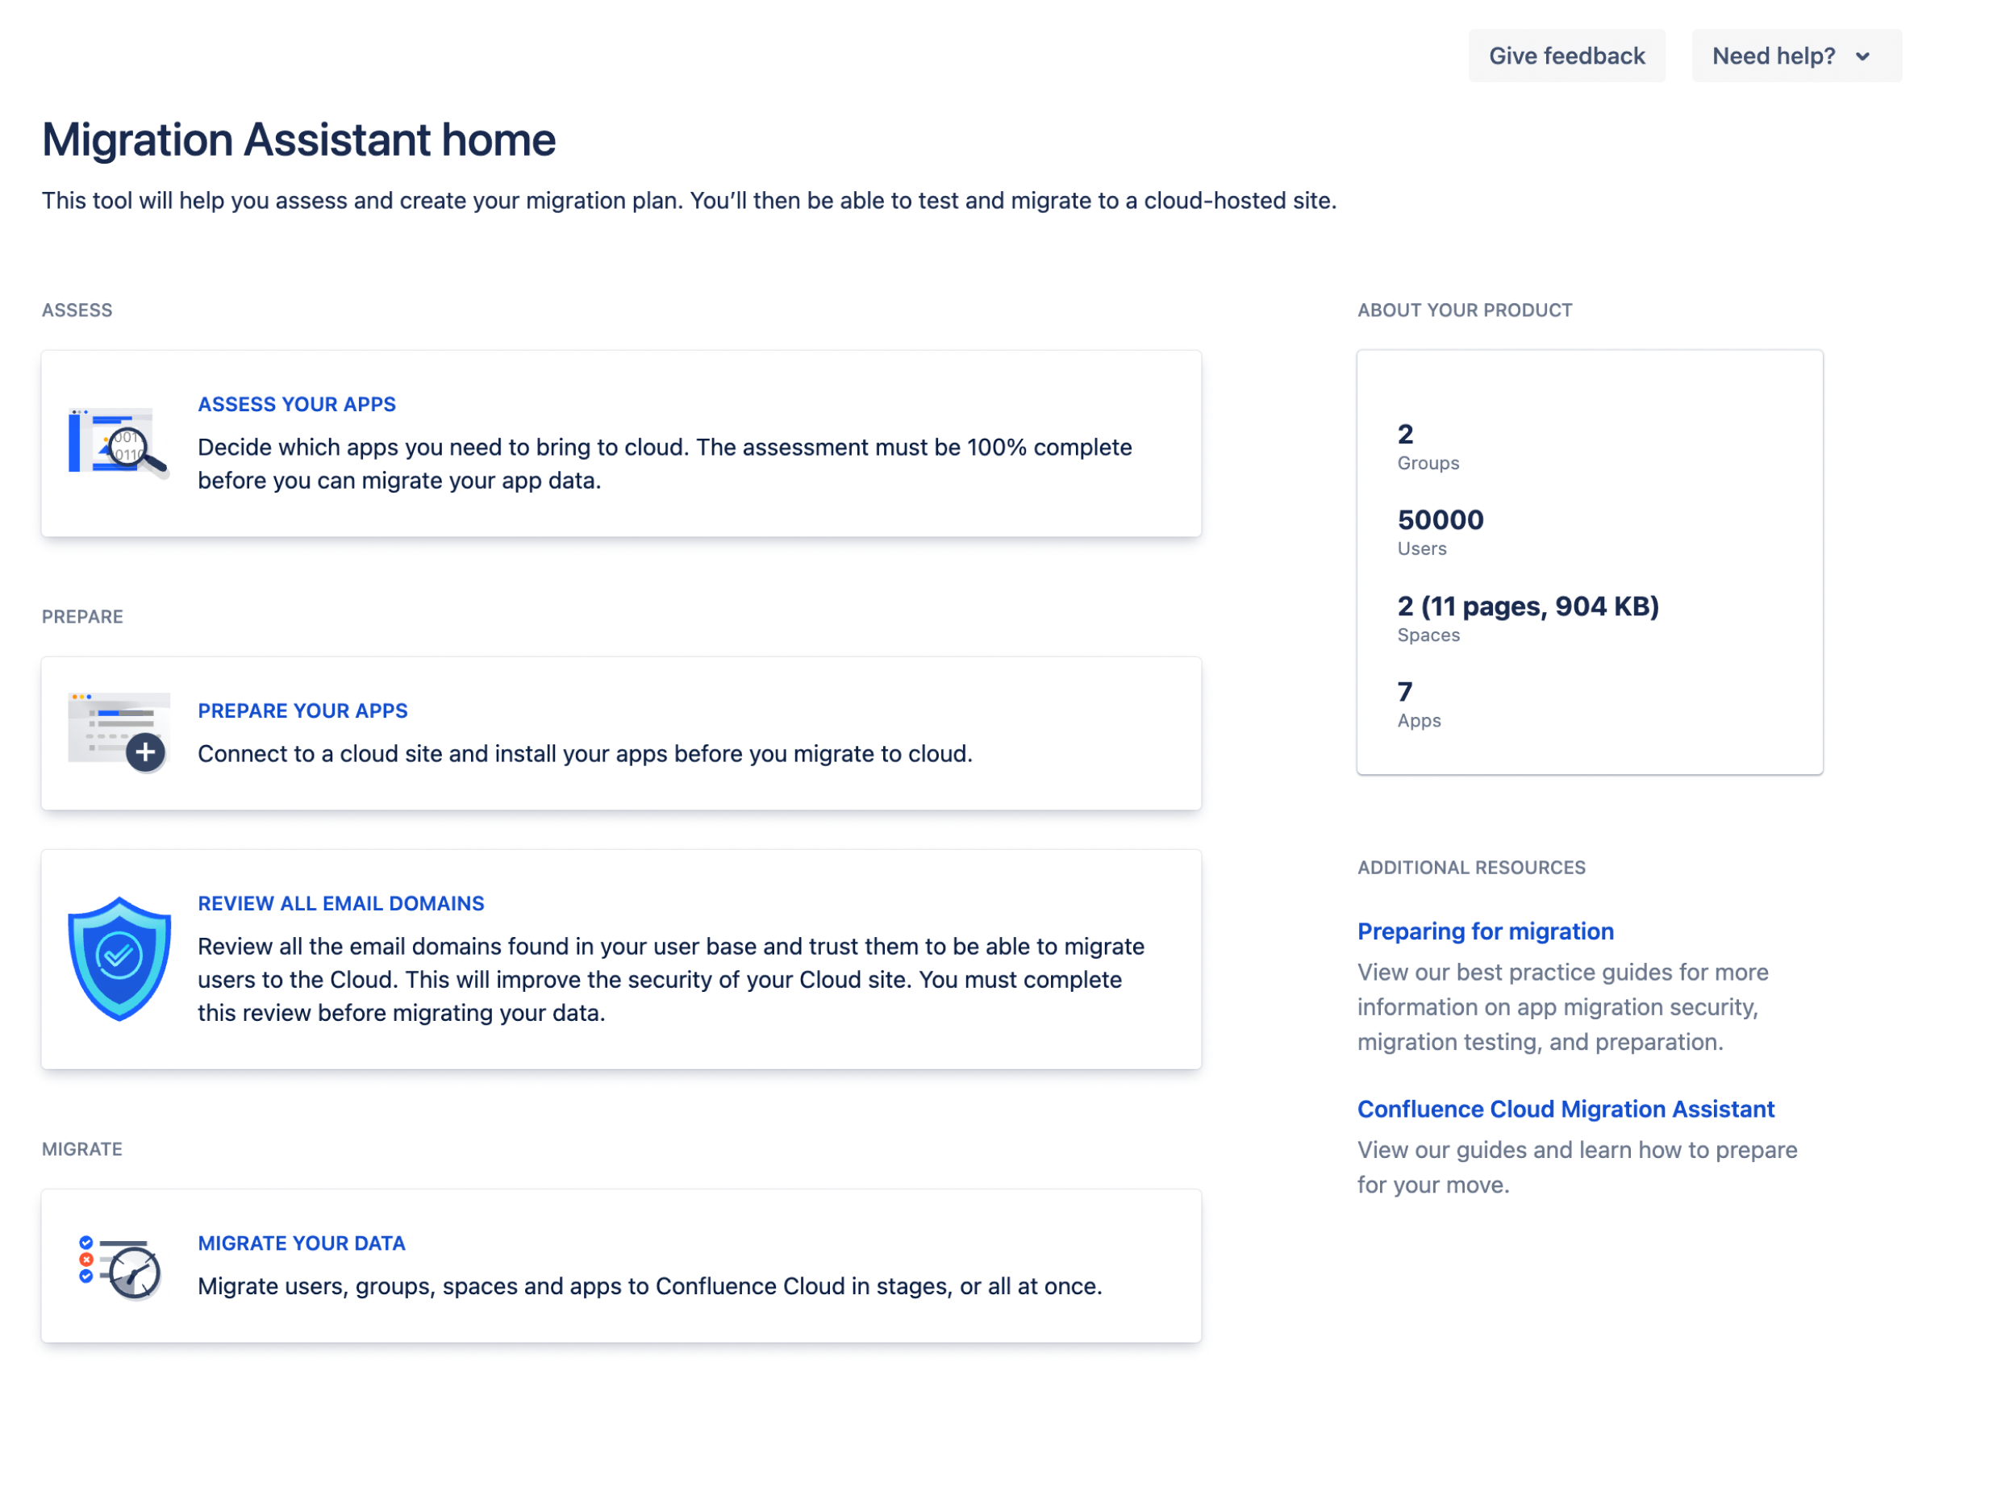Open the Preparing for migration guide
Viewport: 1993px width, 1487px height.
click(x=1486, y=931)
